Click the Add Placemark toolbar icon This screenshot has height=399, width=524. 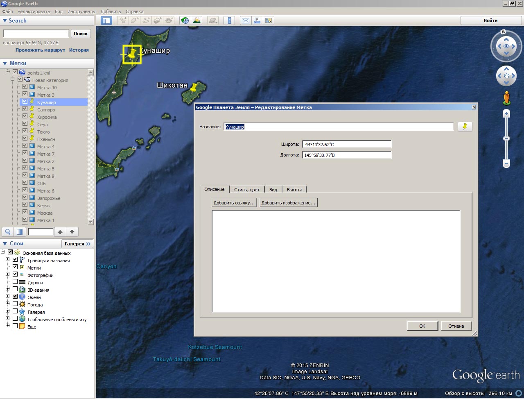[x=123, y=20]
